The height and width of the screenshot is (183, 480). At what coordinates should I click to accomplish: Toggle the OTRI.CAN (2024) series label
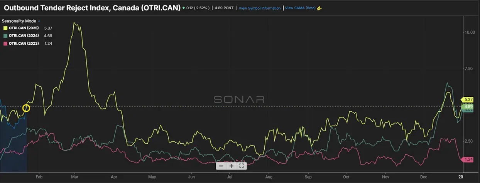[24, 36]
